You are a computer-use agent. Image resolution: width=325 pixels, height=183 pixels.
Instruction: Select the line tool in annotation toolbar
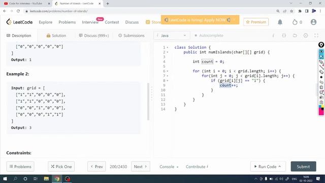pyautogui.click(x=321, y=67)
